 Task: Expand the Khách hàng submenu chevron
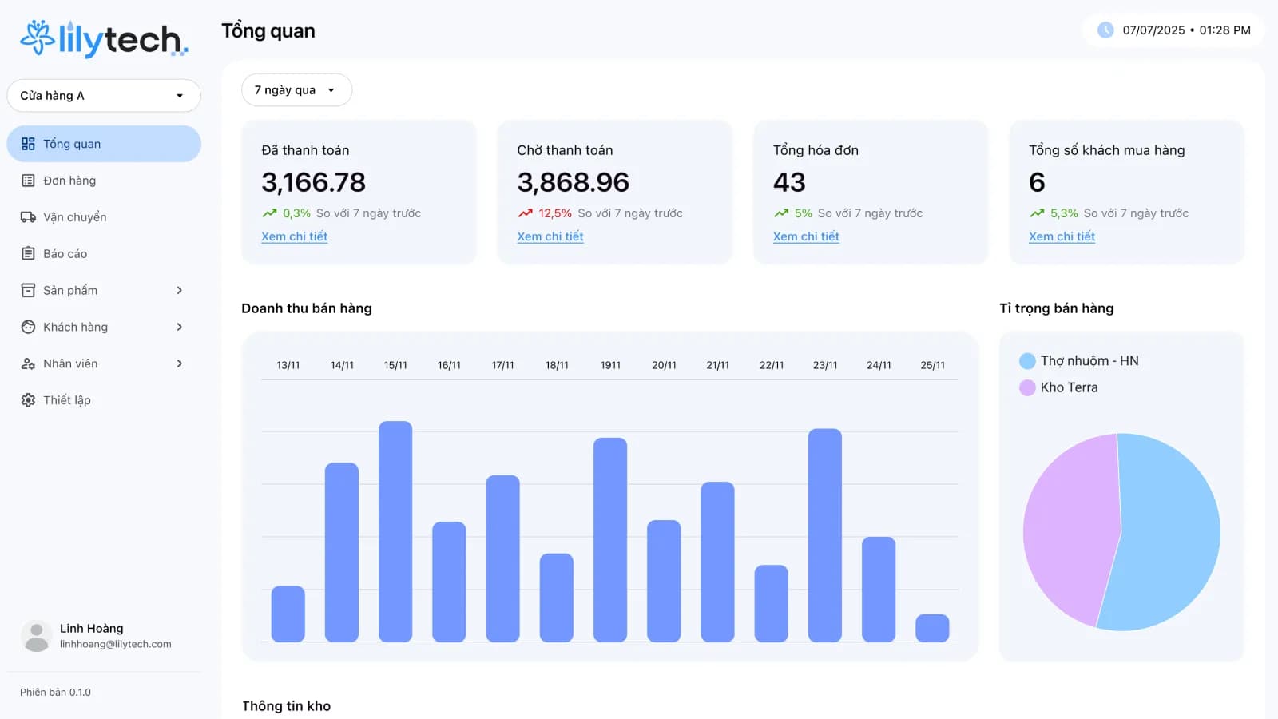tap(179, 327)
